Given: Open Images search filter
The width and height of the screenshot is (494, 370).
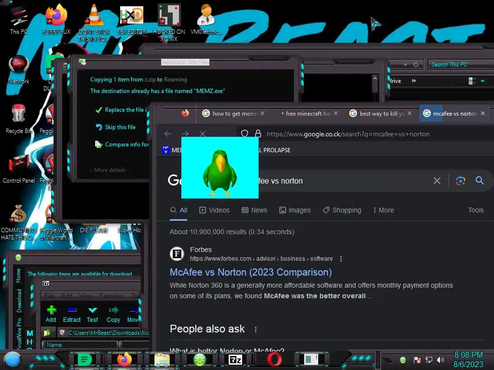Looking at the screenshot, I should pos(295,210).
